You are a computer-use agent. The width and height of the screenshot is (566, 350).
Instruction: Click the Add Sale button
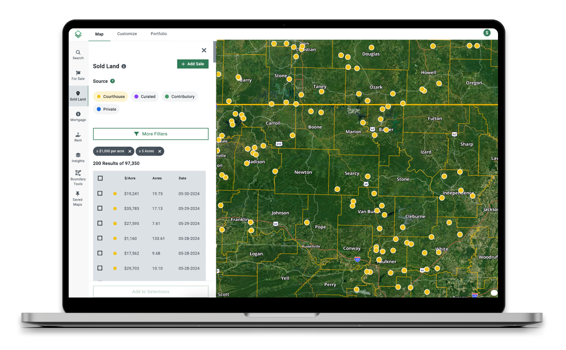point(193,64)
